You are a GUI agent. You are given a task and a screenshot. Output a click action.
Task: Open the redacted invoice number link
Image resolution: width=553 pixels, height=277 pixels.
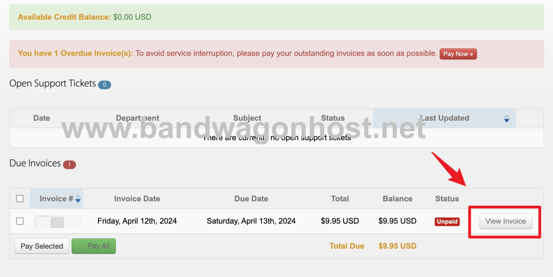[58, 221]
